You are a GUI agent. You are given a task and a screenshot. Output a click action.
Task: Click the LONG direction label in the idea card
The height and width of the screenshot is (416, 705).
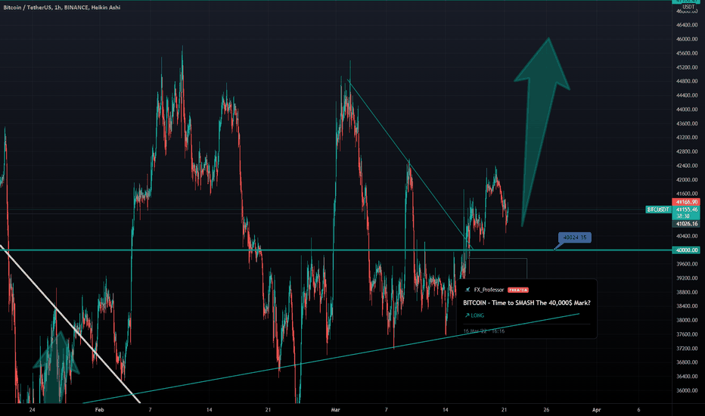(474, 315)
